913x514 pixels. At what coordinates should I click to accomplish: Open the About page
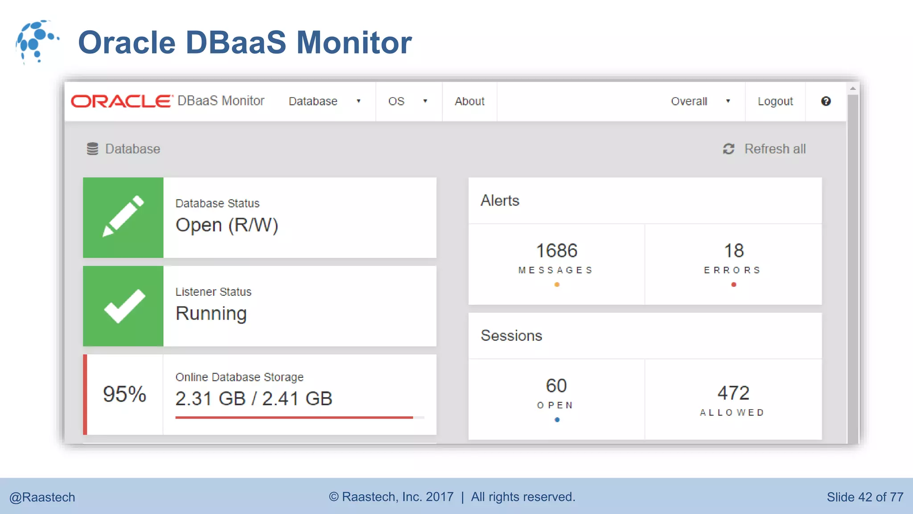click(469, 101)
